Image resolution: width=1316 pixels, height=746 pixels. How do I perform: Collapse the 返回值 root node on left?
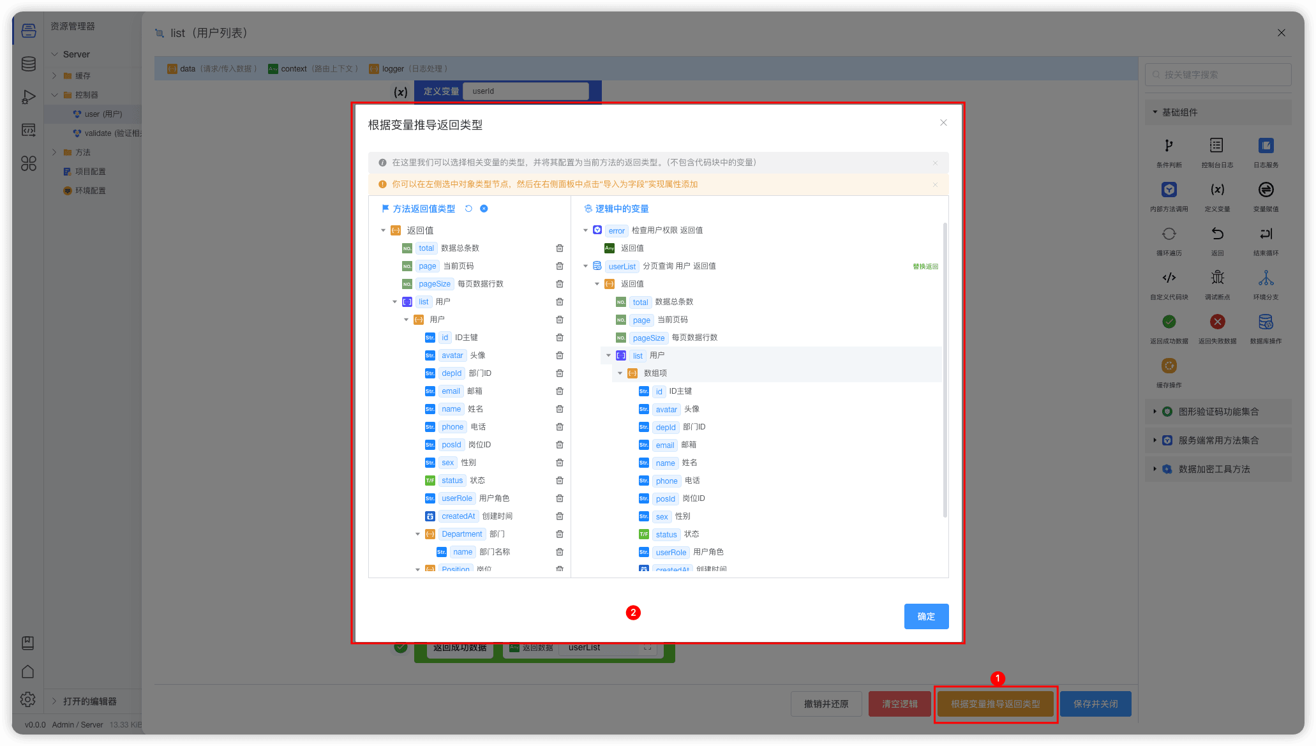click(383, 230)
